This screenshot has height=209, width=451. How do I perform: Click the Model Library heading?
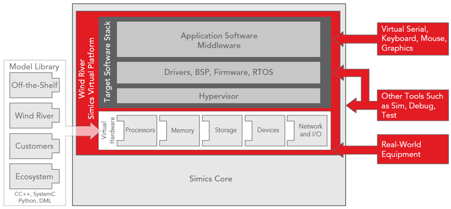click(x=34, y=67)
